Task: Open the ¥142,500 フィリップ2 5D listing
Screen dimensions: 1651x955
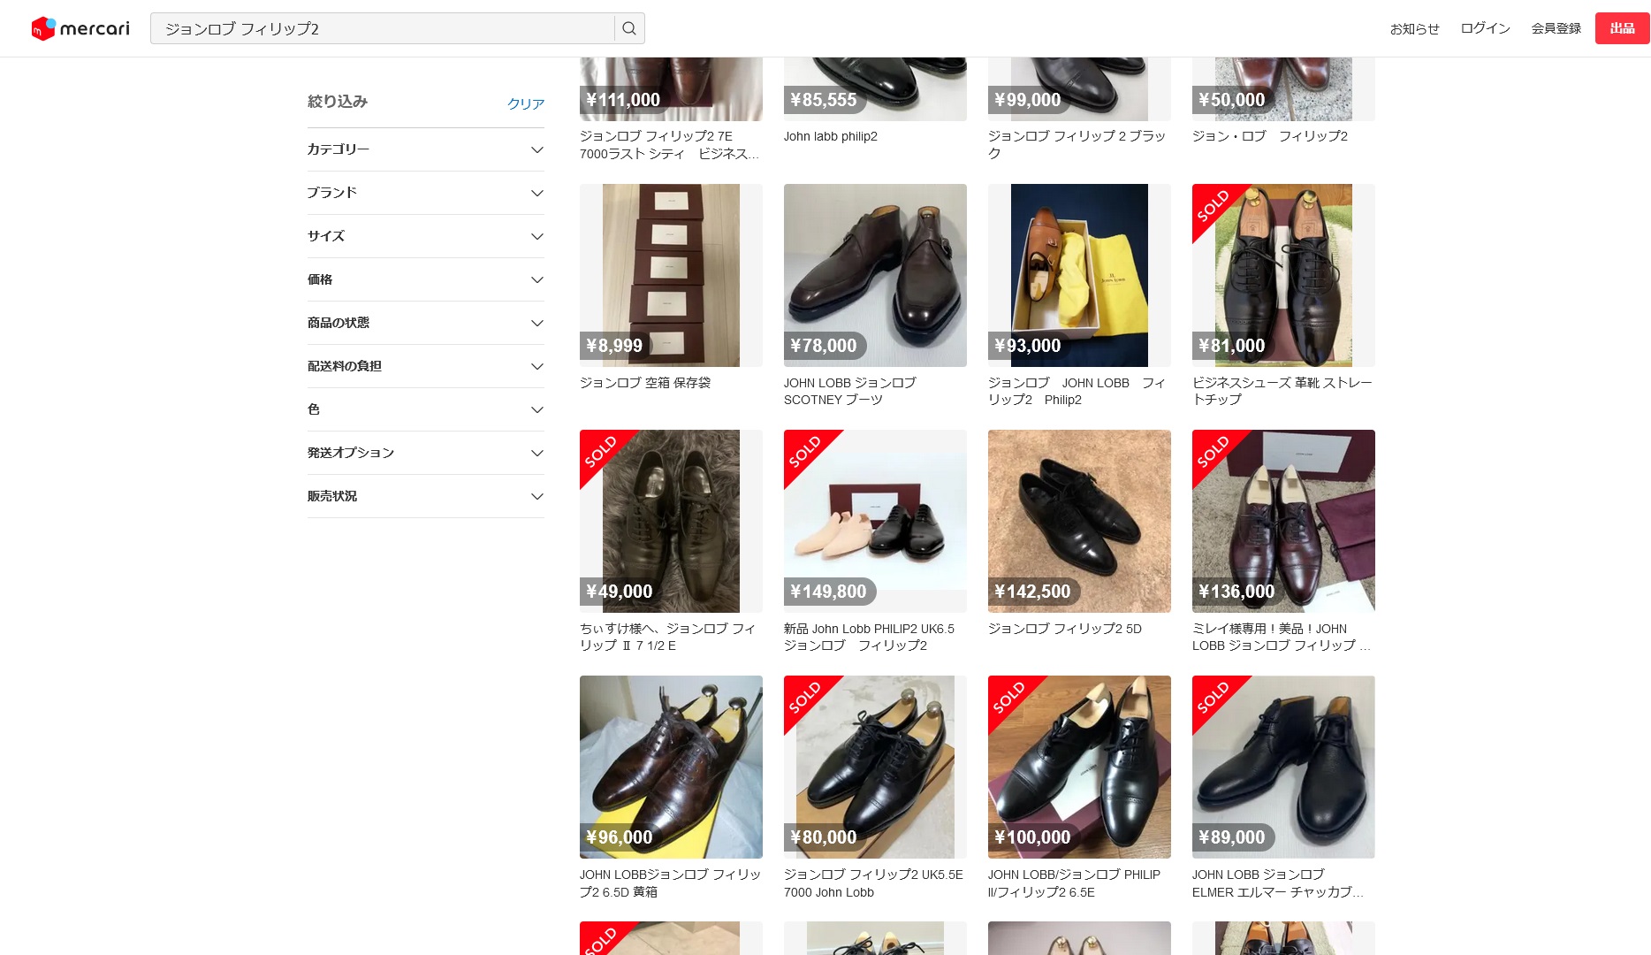Action: [1079, 521]
